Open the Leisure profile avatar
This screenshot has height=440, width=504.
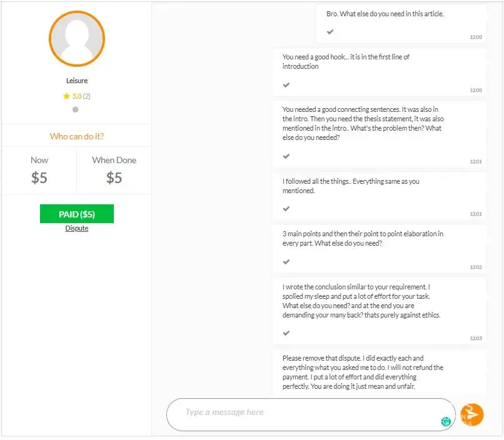[x=77, y=39]
